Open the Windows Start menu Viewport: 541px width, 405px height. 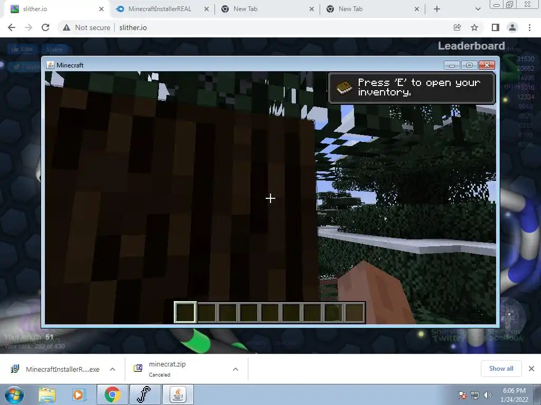(x=14, y=394)
